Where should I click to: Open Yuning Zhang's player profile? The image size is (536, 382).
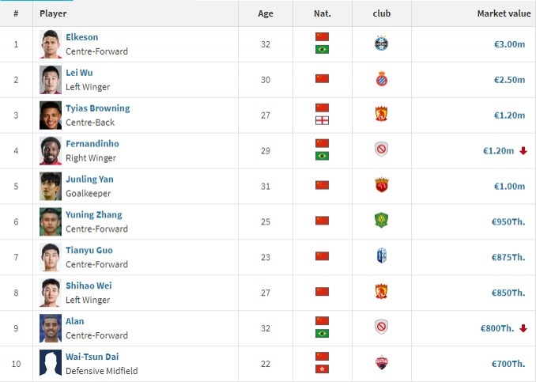[93, 215]
